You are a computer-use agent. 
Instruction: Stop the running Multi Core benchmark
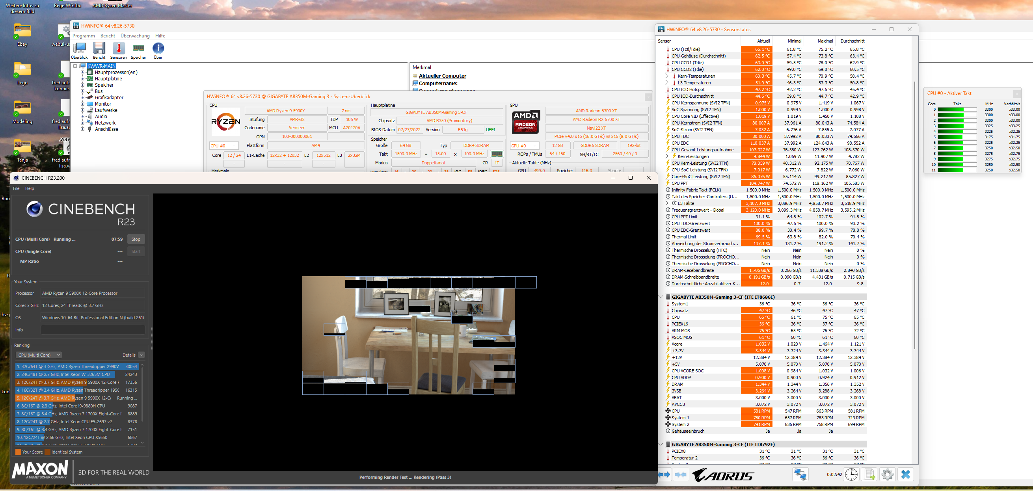pos(136,239)
